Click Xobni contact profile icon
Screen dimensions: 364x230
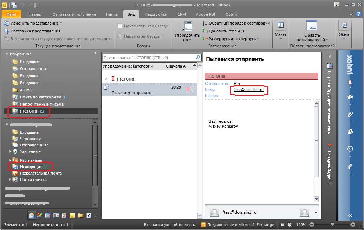point(350,82)
